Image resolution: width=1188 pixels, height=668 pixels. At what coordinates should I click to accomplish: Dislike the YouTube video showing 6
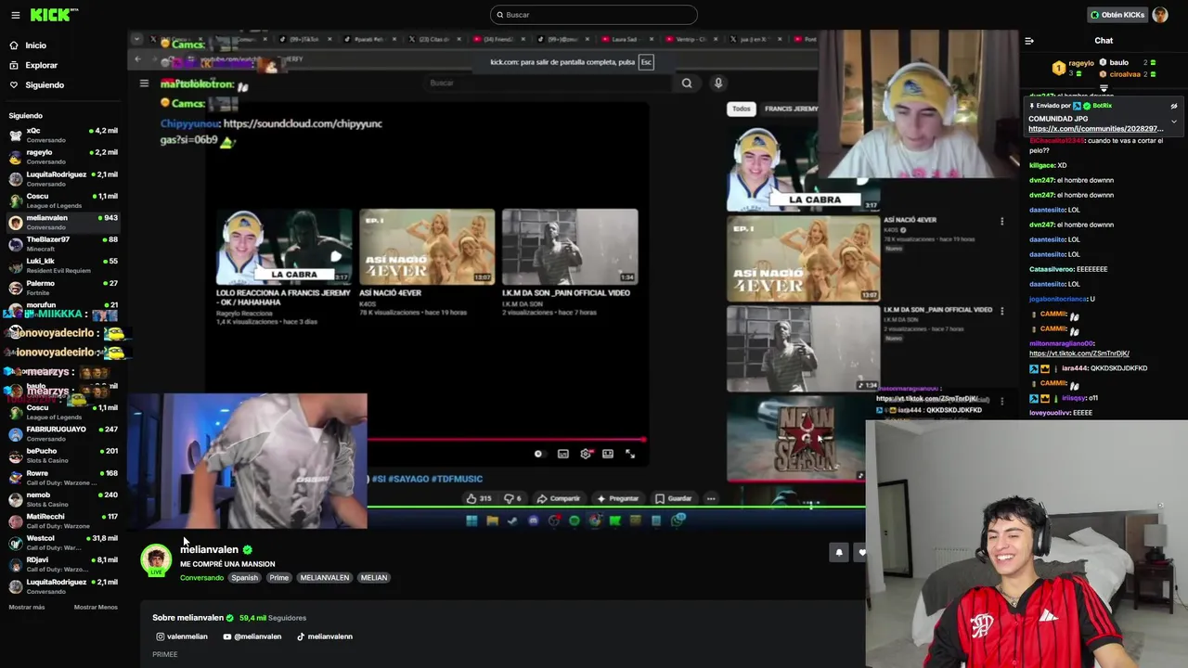(x=512, y=498)
